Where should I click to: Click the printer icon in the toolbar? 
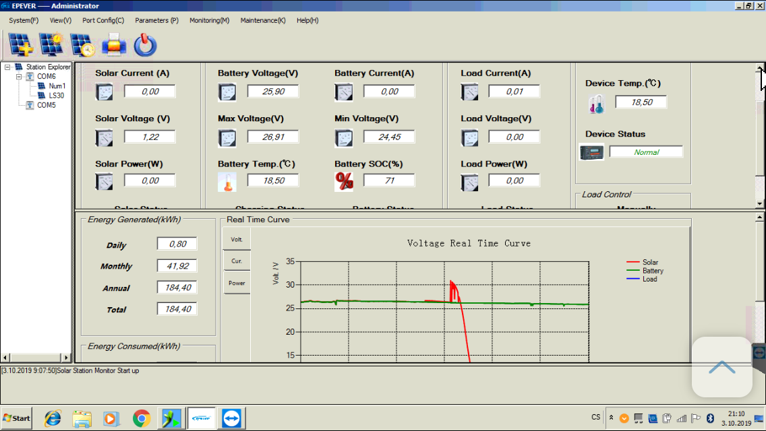tap(114, 45)
